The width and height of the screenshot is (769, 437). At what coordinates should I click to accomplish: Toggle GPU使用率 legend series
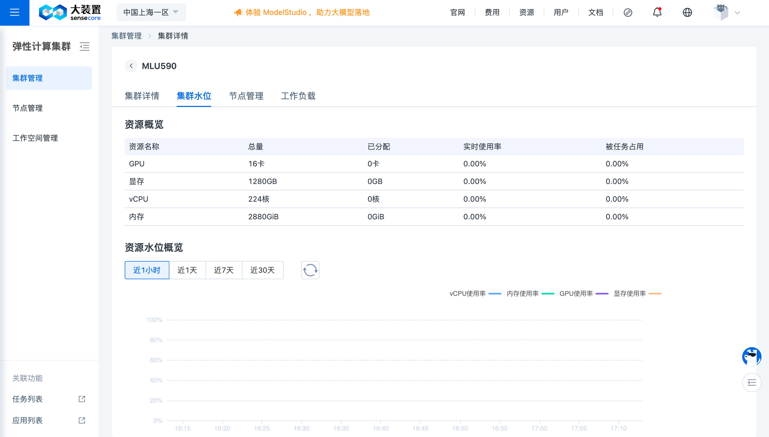[584, 294]
